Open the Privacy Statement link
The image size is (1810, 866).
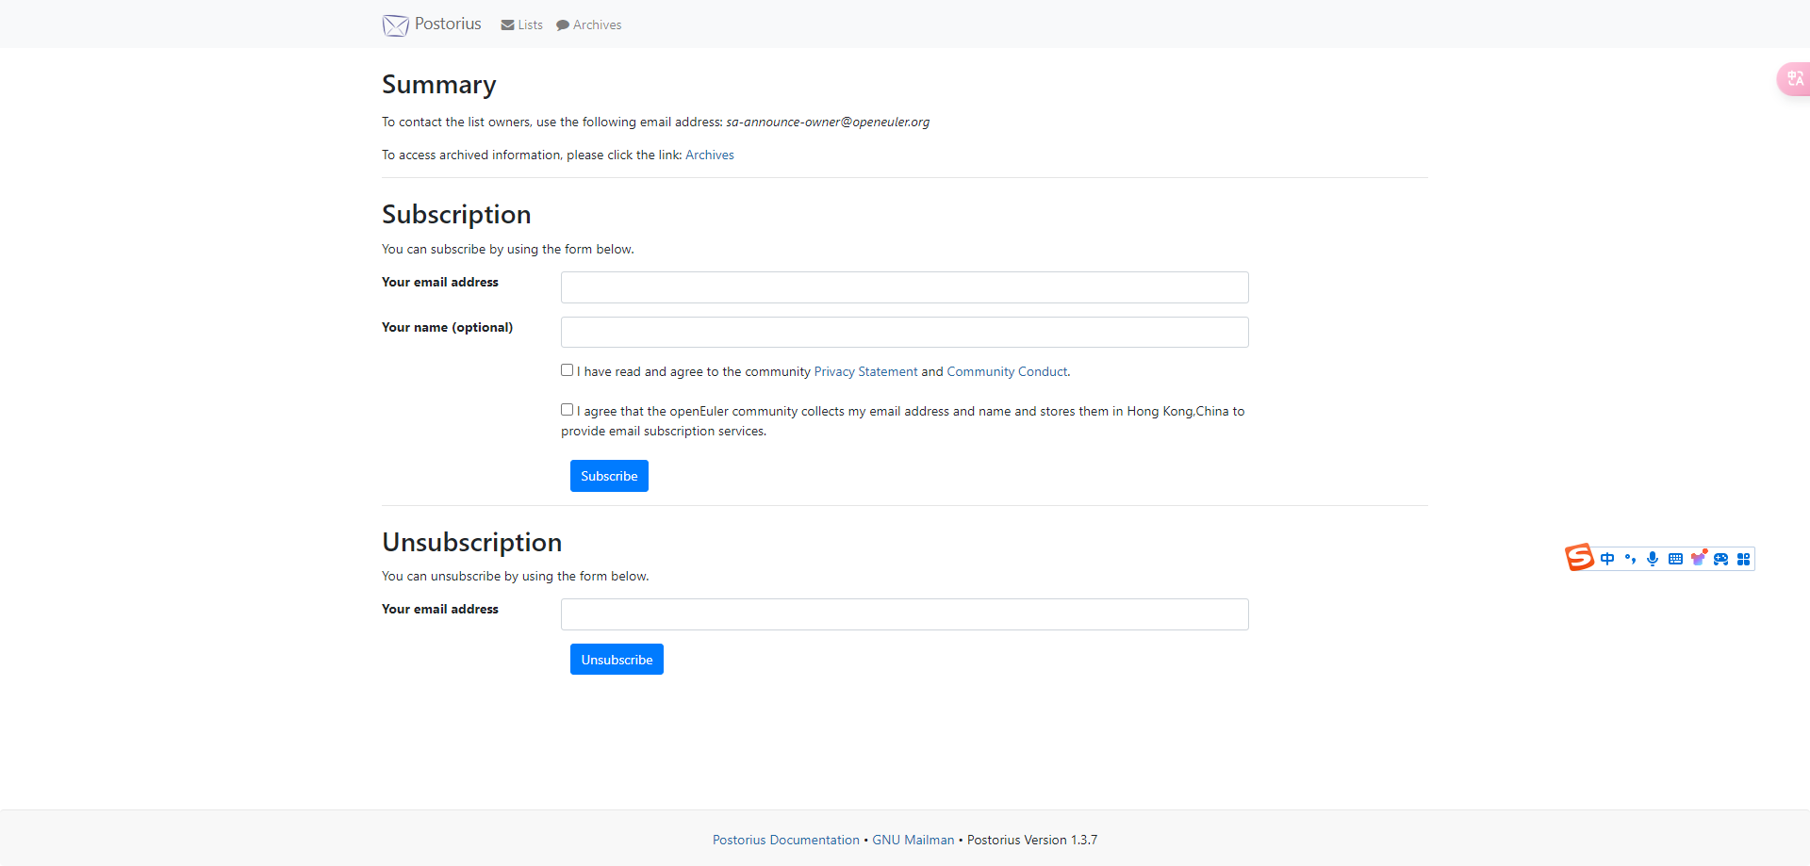tap(865, 372)
